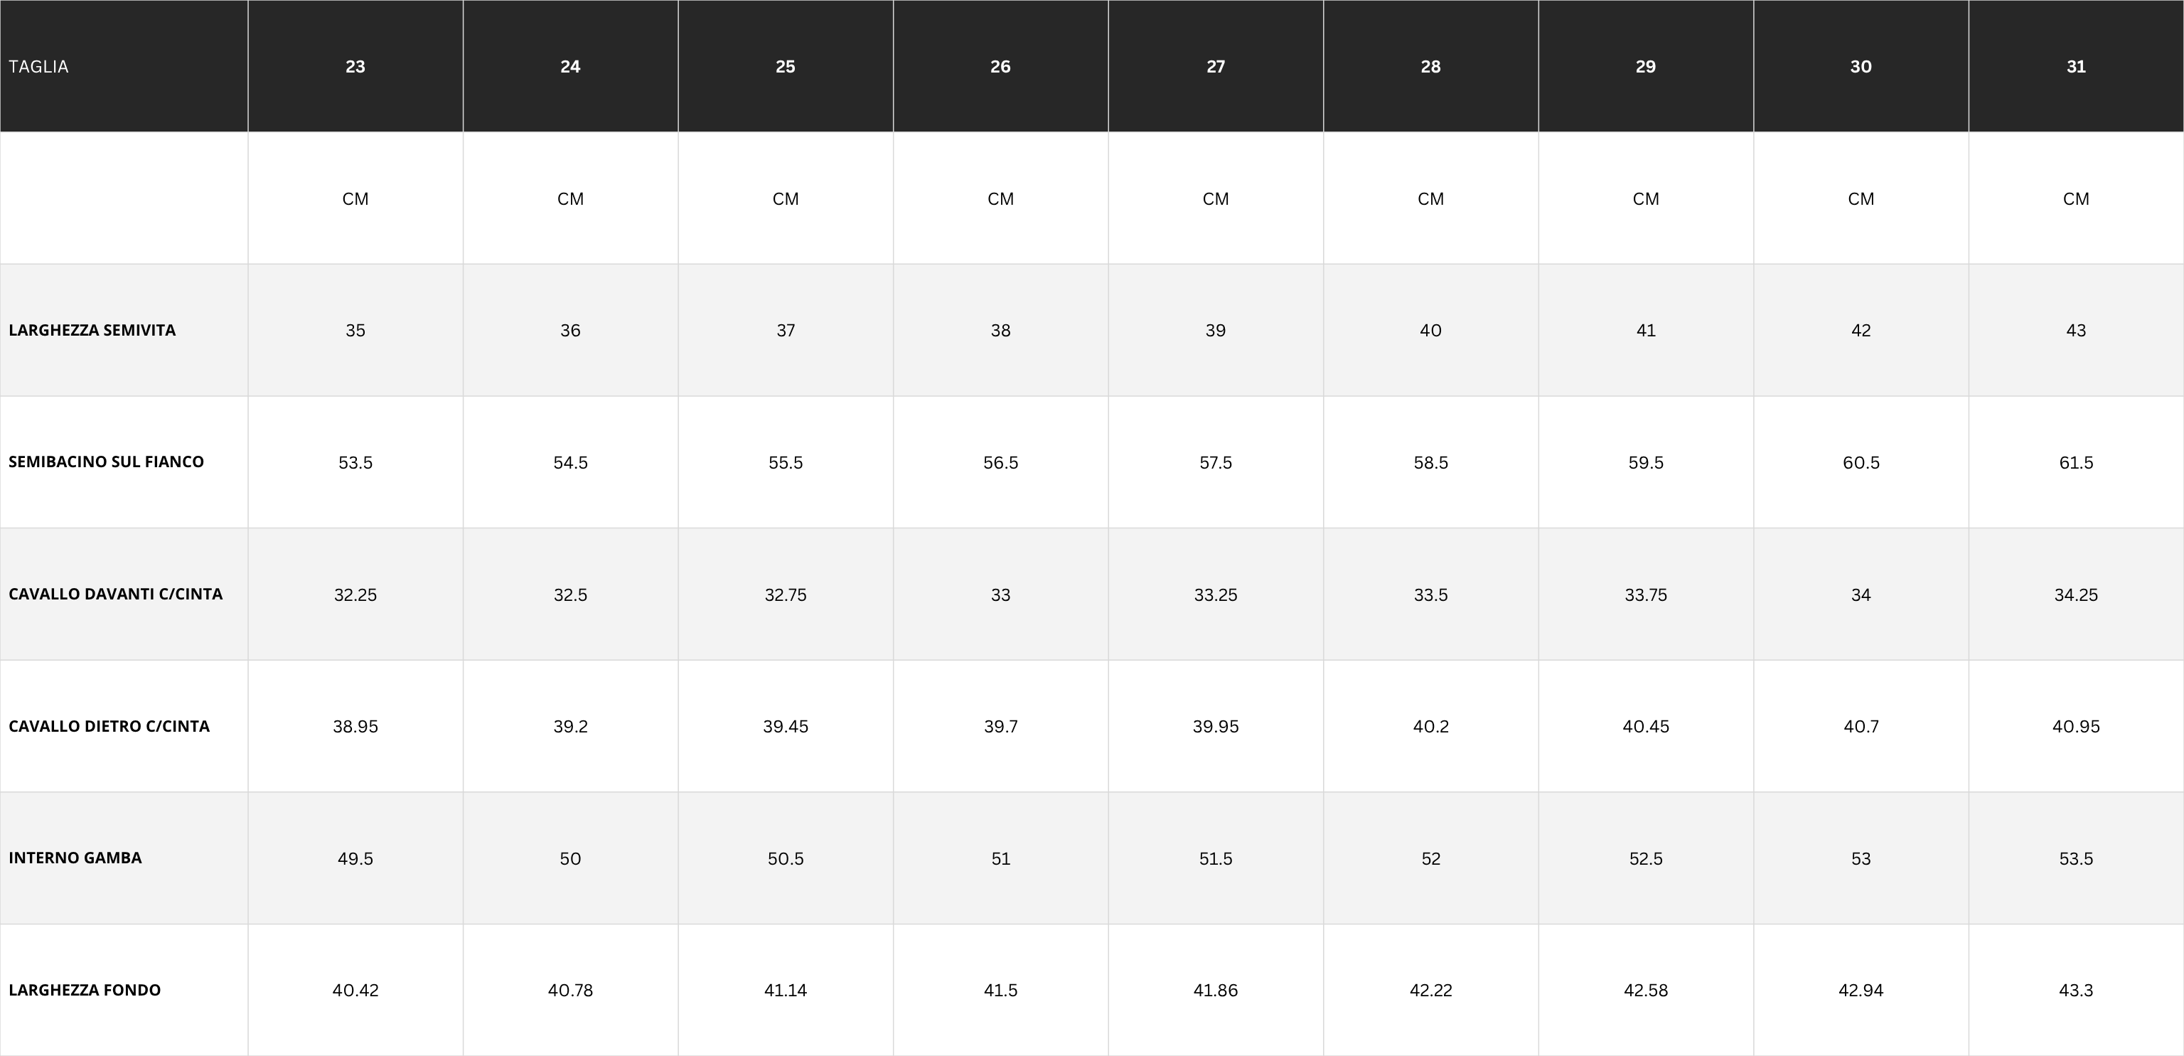The width and height of the screenshot is (2184, 1056).
Task: Click the SEMIBACINO SUL FIANCO row label
Action: click(106, 462)
